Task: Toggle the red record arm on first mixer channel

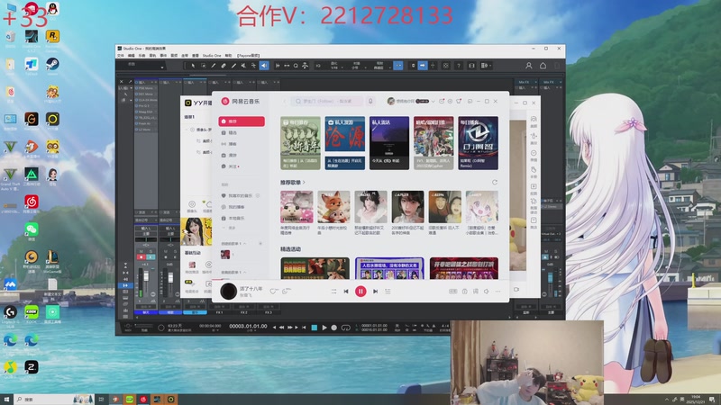Action: (141, 256)
